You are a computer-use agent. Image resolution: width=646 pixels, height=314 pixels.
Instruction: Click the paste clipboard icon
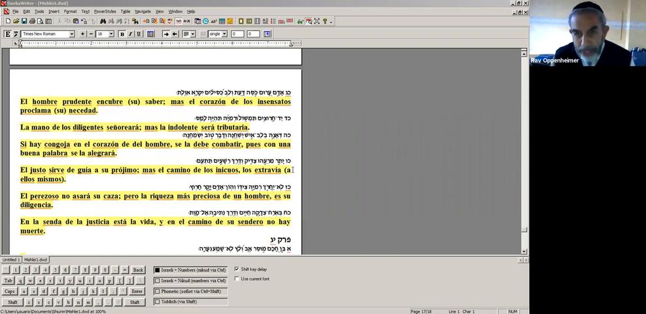pos(76,21)
